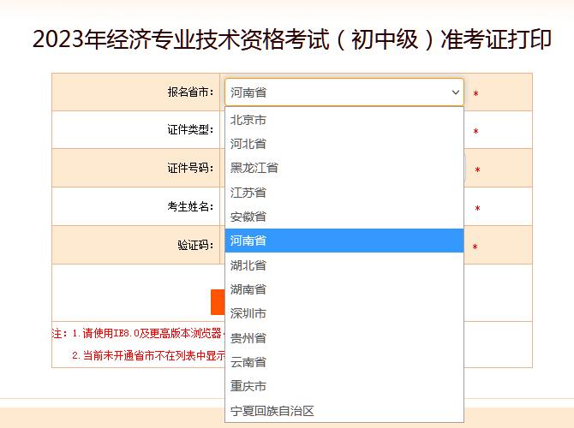Pick 深圳市 in the dropdown
The width and height of the screenshot is (574, 428).
(x=344, y=313)
